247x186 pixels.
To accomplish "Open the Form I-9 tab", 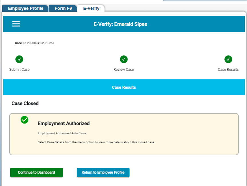I will click(x=63, y=8).
